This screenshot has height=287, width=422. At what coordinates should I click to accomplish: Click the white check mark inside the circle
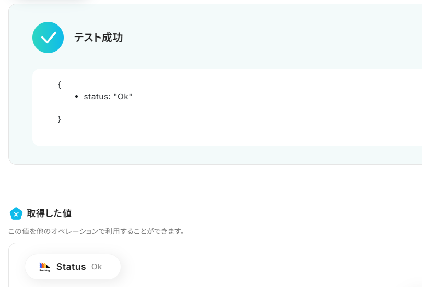(49, 38)
